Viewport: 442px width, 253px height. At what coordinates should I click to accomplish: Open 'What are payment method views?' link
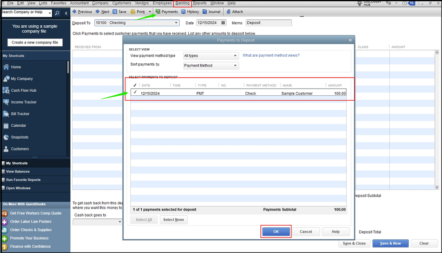click(x=271, y=55)
